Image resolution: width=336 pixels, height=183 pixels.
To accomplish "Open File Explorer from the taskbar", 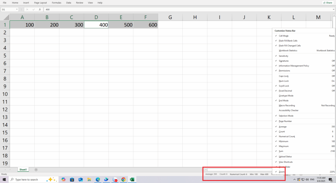I will click(x=89, y=180).
